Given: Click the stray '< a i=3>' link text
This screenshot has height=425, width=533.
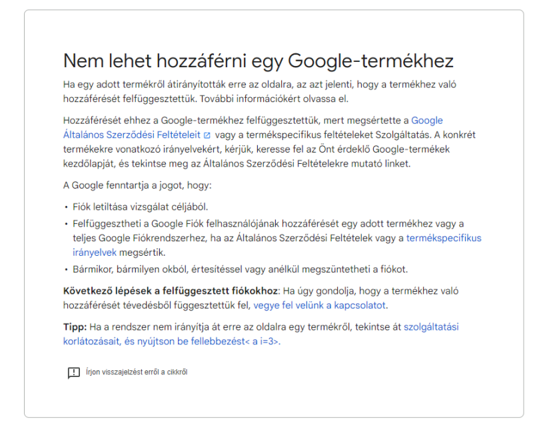Looking at the screenshot, I should click(x=262, y=341).
